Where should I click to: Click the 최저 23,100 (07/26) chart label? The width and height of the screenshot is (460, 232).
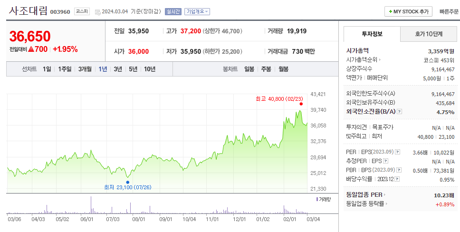[128, 187]
